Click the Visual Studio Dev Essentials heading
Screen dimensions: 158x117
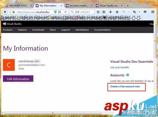click(132, 62)
